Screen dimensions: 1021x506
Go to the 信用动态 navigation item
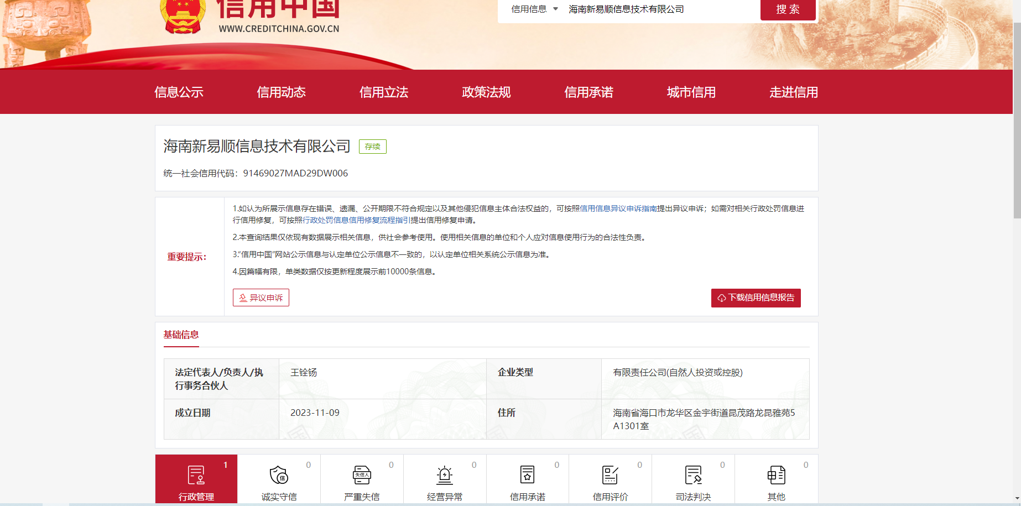[x=281, y=92]
